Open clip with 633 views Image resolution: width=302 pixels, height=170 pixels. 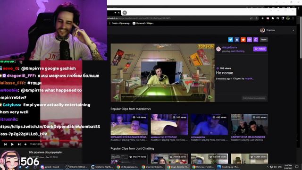(250, 125)
